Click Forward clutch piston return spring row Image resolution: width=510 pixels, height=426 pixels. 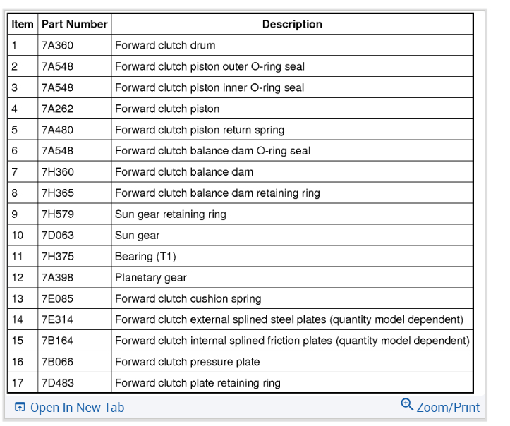(200, 130)
